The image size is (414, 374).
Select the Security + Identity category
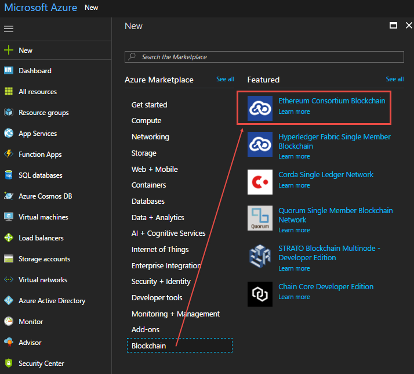[x=161, y=282]
